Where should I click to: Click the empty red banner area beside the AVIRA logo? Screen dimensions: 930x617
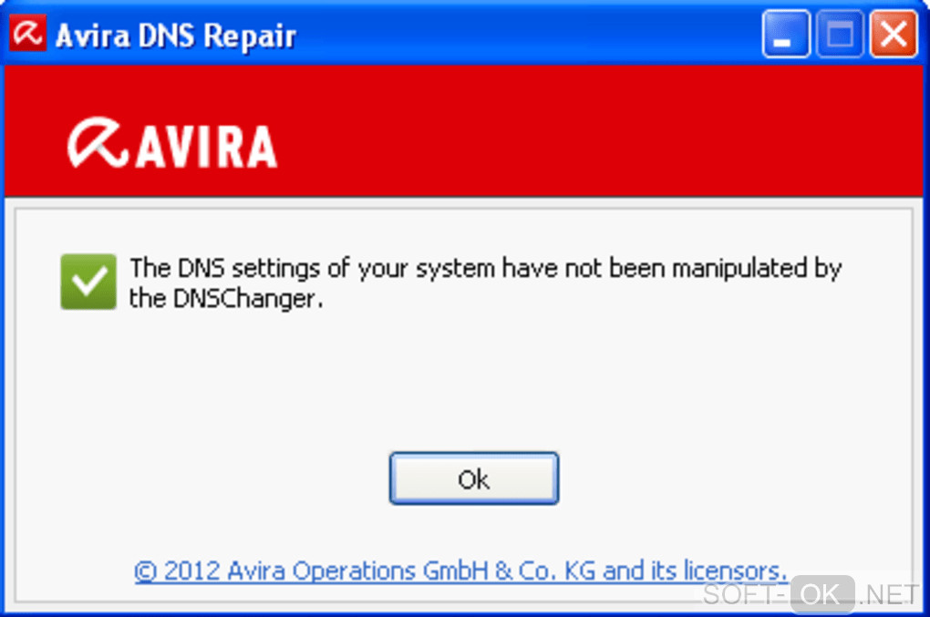(x=594, y=131)
